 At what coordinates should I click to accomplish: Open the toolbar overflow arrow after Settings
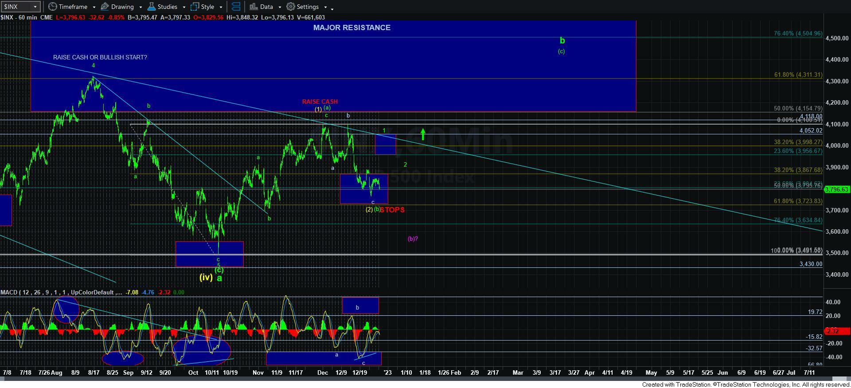[x=332, y=8]
